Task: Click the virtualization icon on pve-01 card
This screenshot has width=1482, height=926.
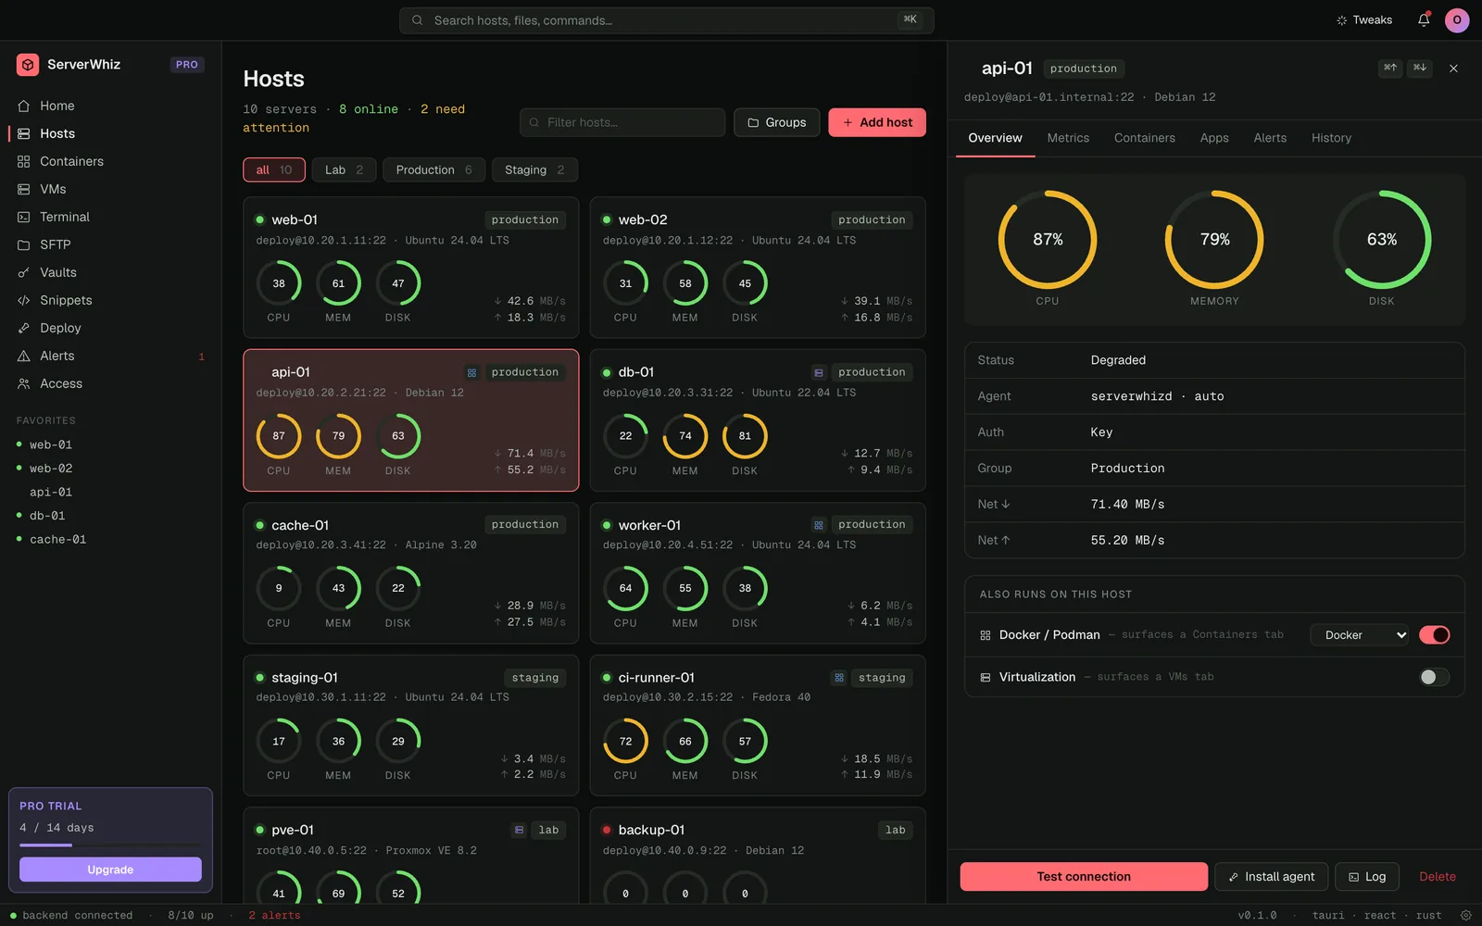Action: click(x=519, y=830)
